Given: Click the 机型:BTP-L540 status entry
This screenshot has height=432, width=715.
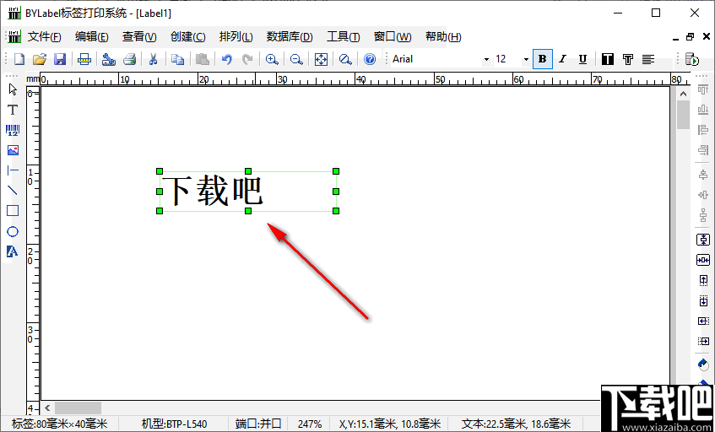Looking at the screenshot, I should point(174,424).
